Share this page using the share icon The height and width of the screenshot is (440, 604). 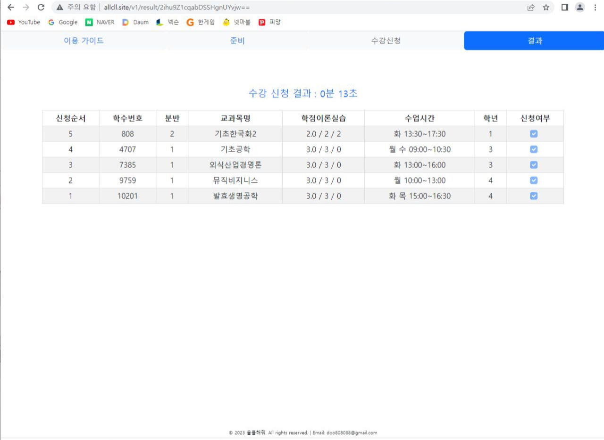click(531, 8)
